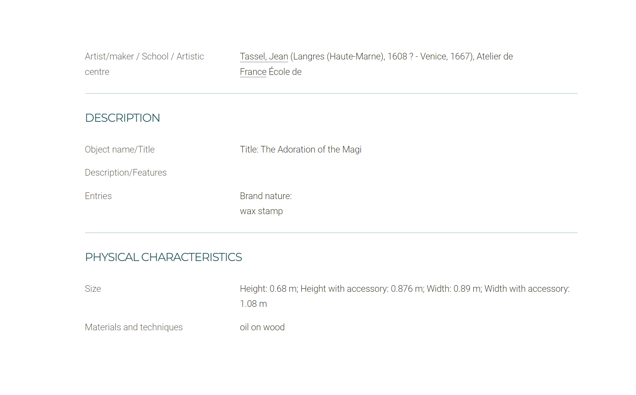Image resolution: width=636 pixels, height=395 pixels.
Task: Click the École de text
Action: coord(285,72)
